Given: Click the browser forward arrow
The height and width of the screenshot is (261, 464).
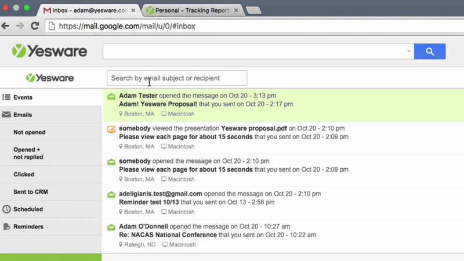Looking at the screenshot, I should pyautogui.click(x=20, y=26).
